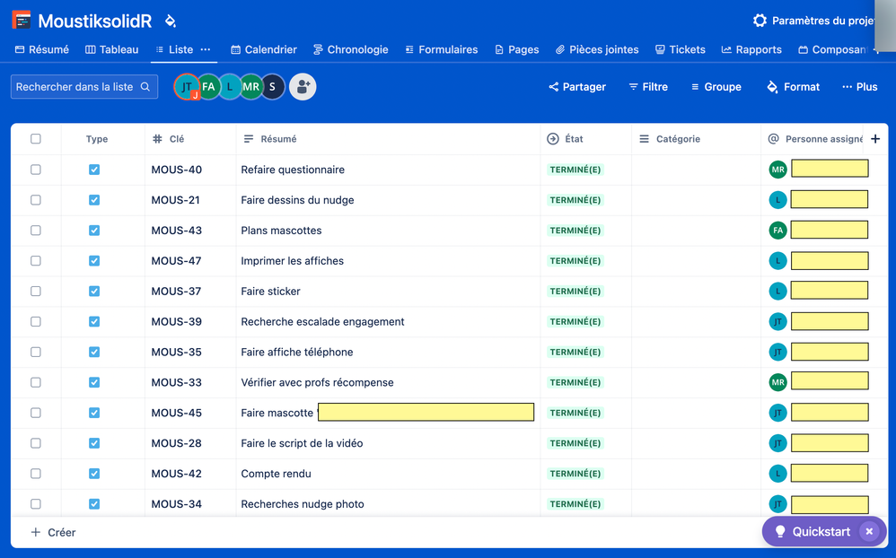Viewport: 896px width, 558px height.
Task: Select the MOUS-35 row checkbox
Action: point(35,352)
